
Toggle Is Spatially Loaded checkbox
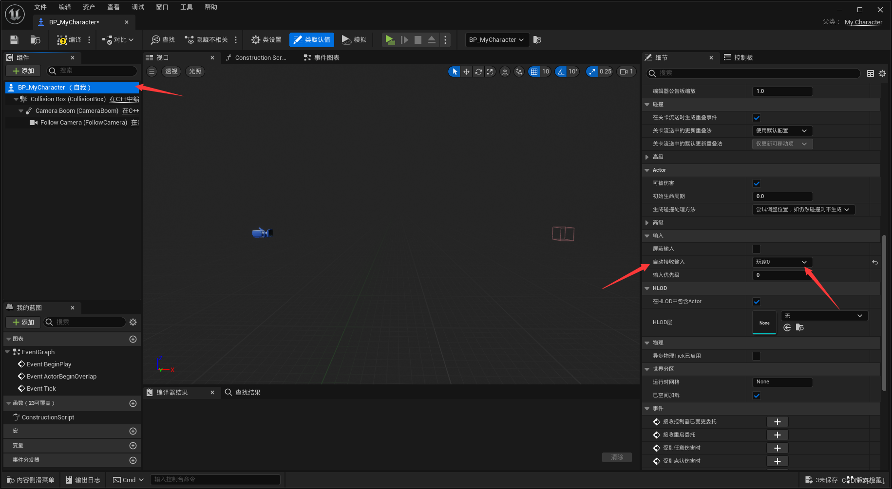click(x=757, y=396)
